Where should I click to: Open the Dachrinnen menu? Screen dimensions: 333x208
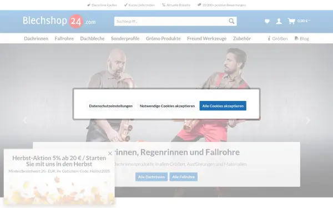point(36,38)
